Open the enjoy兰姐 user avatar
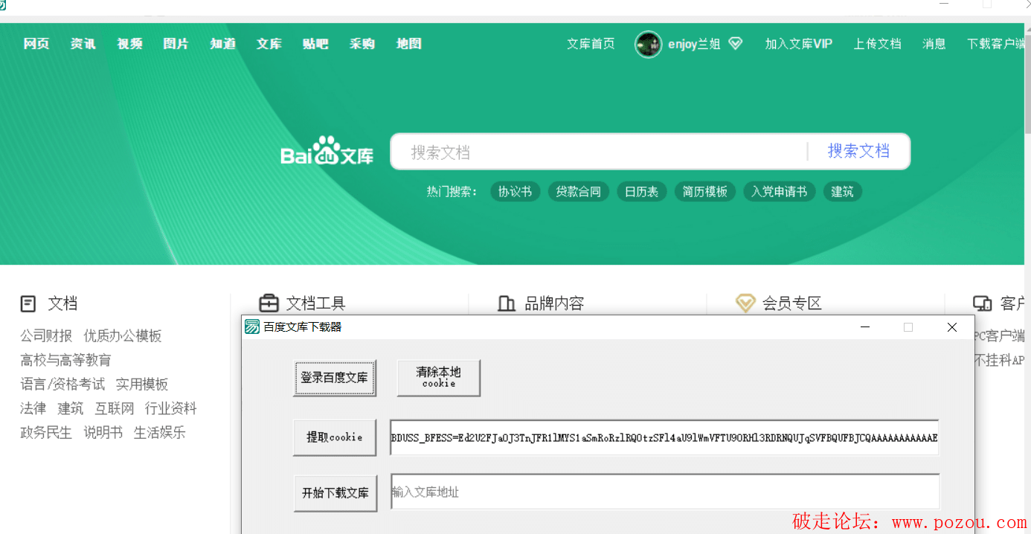 click(x=648, y=45)
